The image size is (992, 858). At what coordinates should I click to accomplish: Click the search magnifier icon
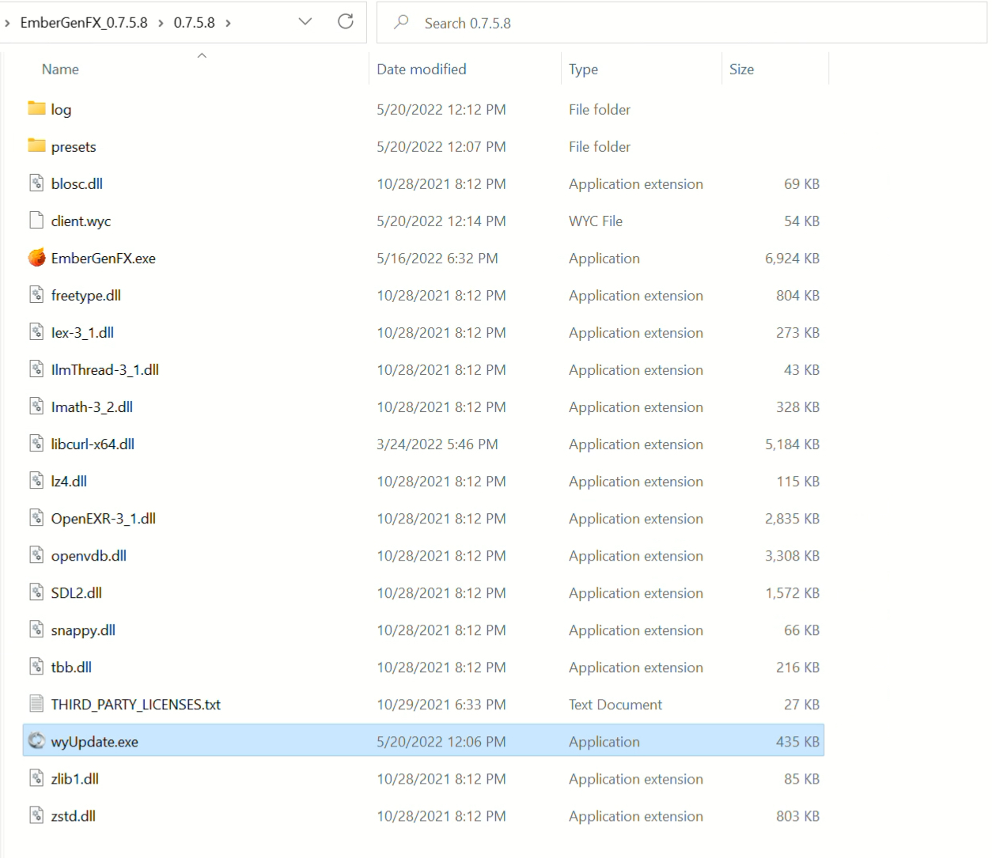[401, 22]
